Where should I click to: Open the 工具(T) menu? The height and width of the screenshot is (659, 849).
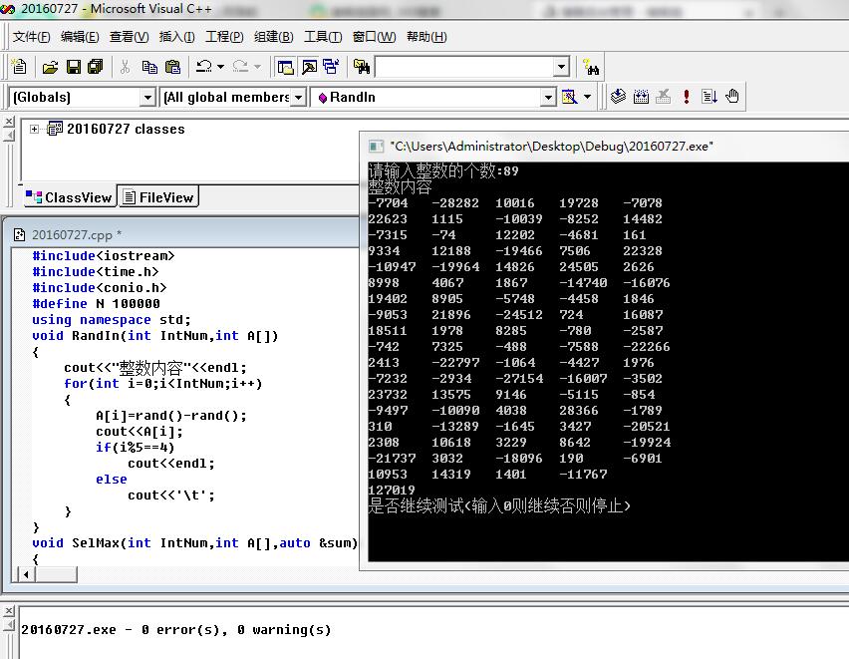click(323, 37)
